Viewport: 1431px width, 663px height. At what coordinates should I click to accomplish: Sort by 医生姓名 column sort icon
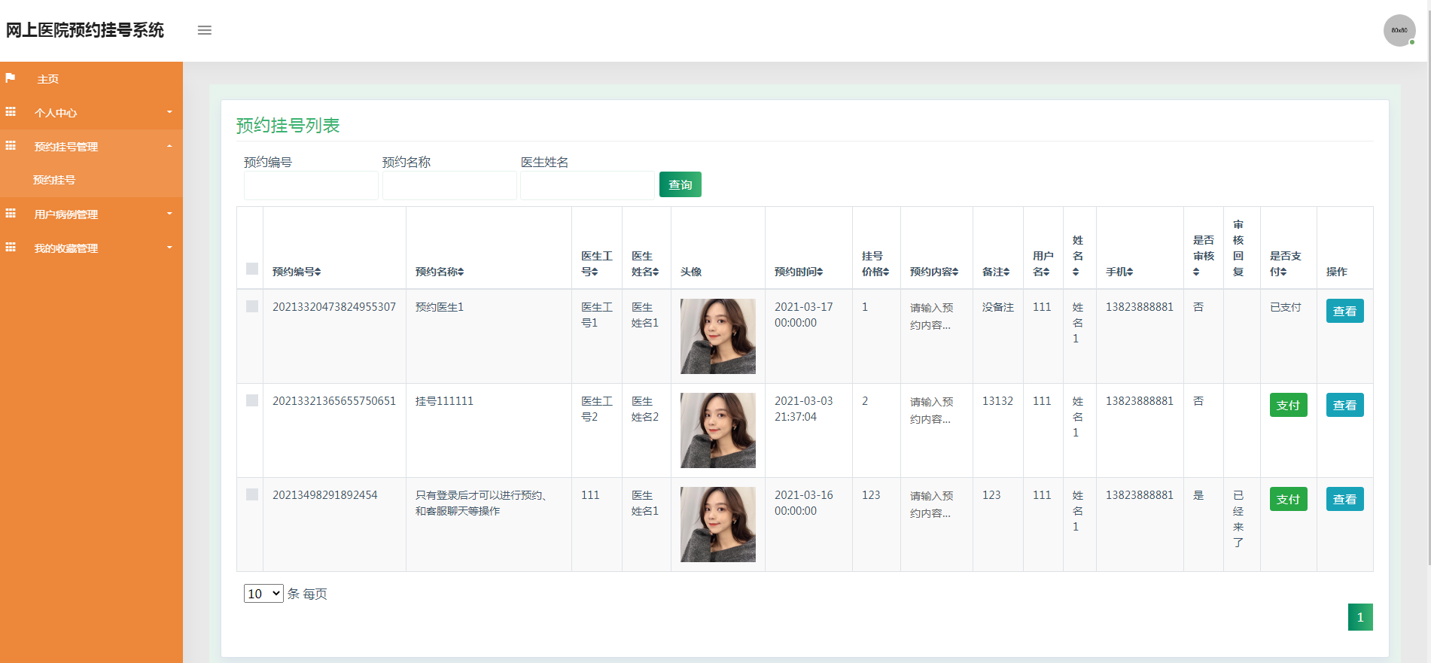tap(656, 272)
